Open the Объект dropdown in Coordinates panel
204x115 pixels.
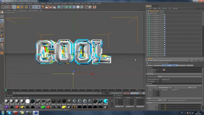point(120,106)
